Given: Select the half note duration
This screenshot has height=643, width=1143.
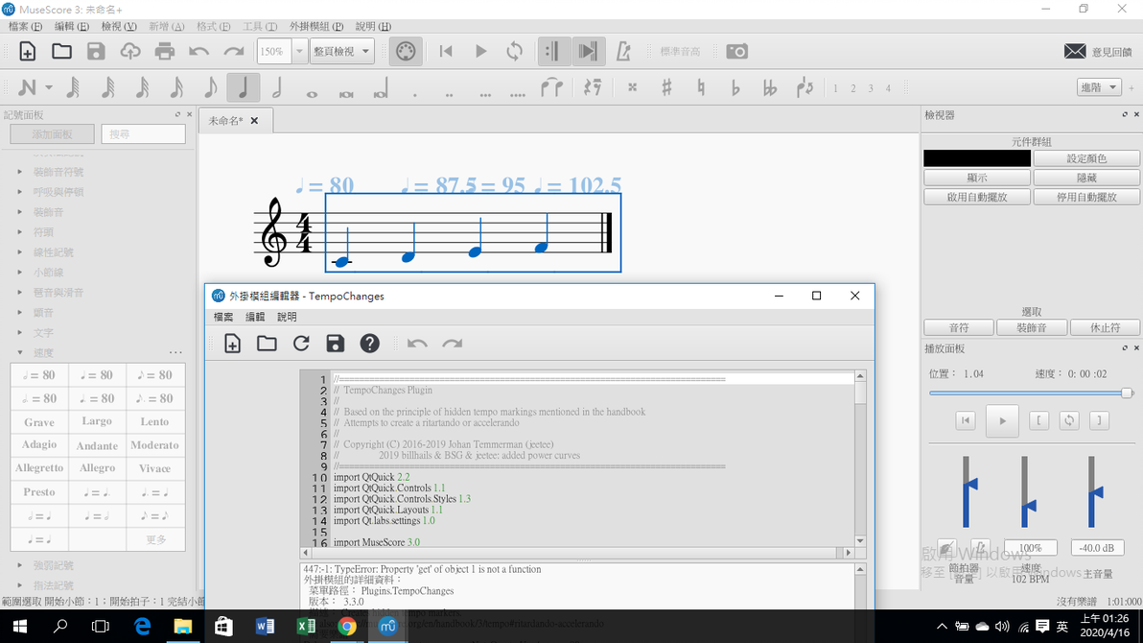Looking at the screenshot, I should click(277, 88).
